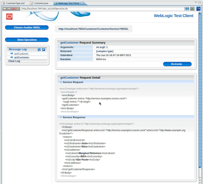Click the Customer.java tab file icon
This screenshot has height=184, width=203.
click(x=32, y=3)
